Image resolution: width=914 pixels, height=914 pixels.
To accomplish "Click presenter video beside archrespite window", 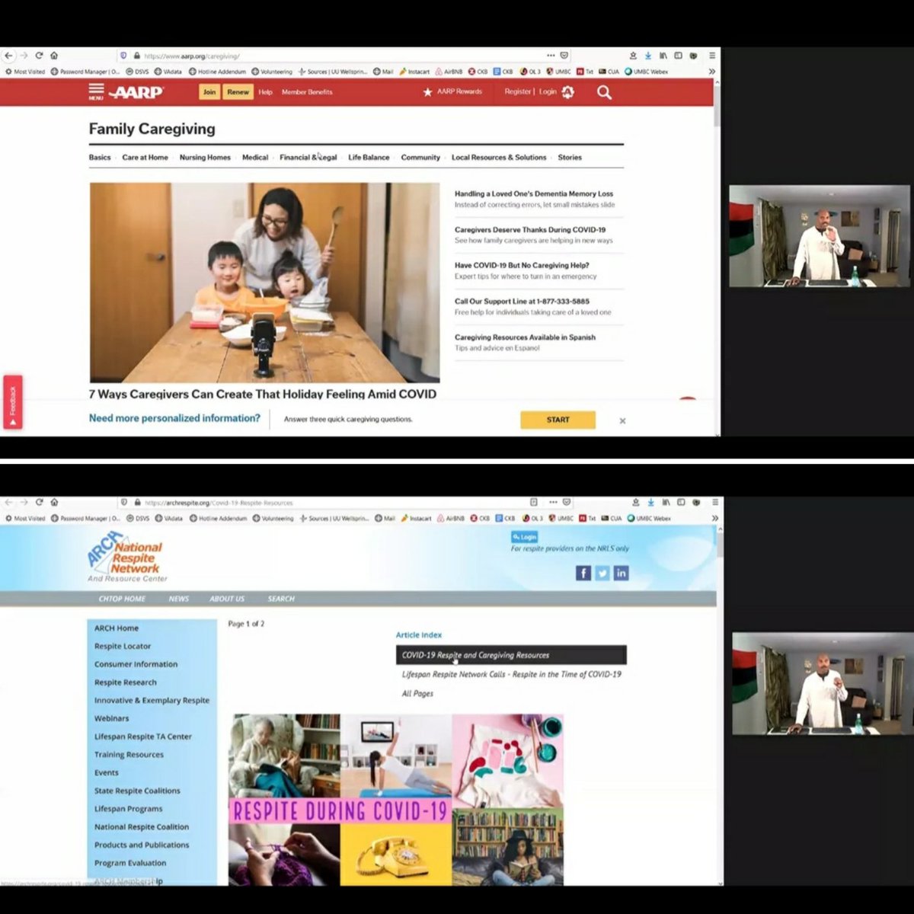I will pyautogui.click(x=822, y=683).
